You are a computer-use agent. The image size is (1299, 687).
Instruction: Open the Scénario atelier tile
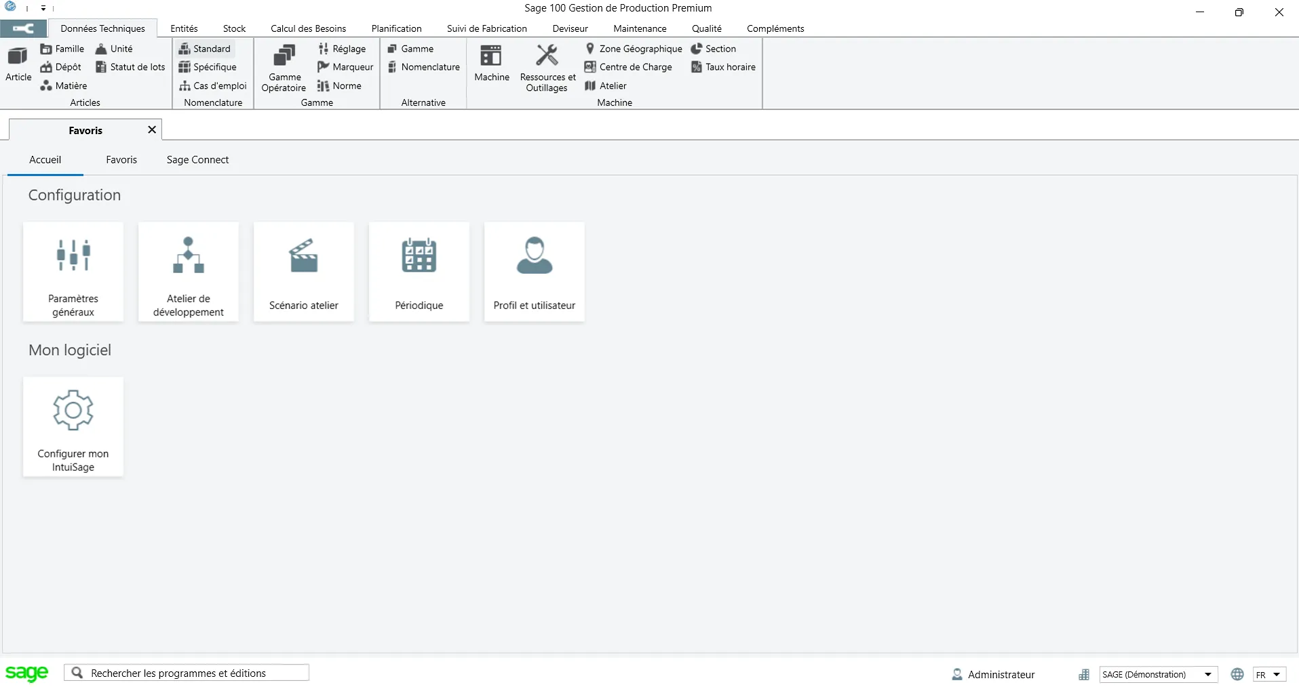click(x=304, y=272)
